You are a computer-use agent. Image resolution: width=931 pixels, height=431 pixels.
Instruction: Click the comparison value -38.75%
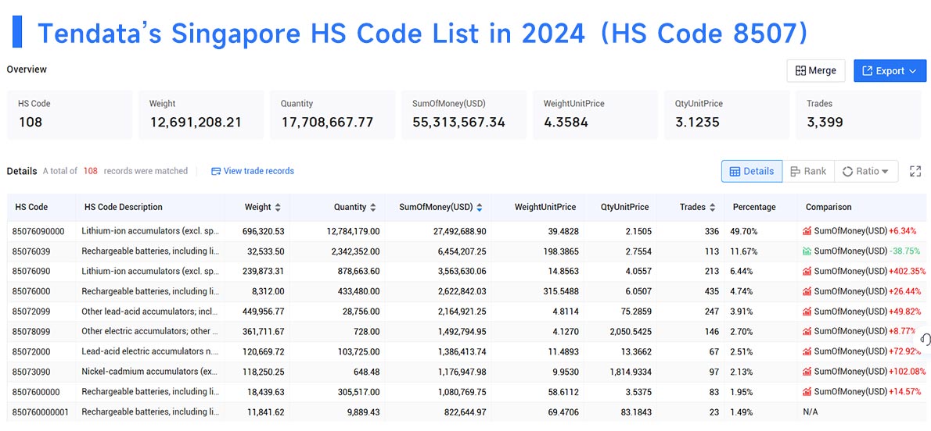pos(905,251)
